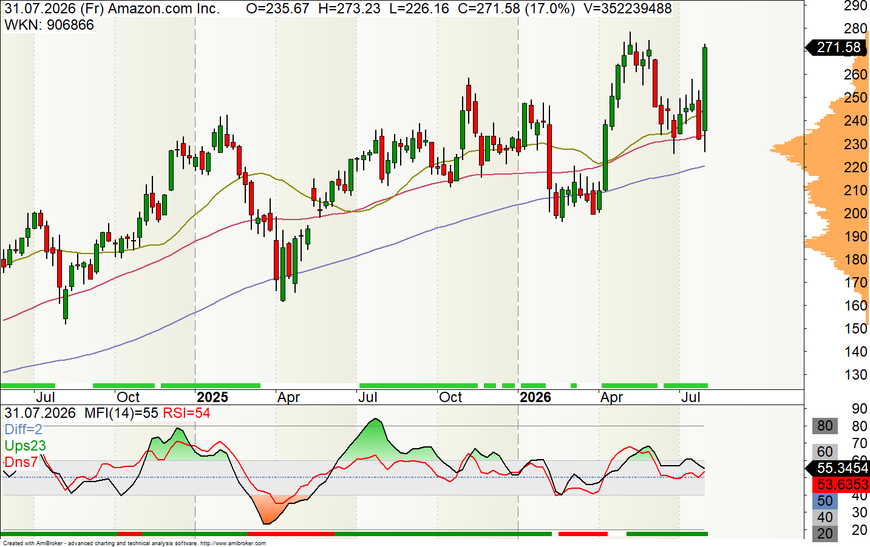Screen dimensions: 870x547
Task: Click the 'Oct' label just before 2026
Action: tap(450, 397)
